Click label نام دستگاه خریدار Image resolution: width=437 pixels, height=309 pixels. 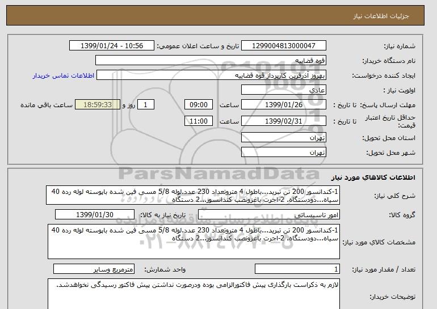pyautogui.click(x=389, y=61)
